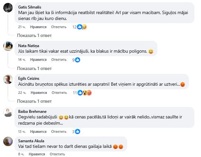Expand the reply under Gatis Silmalis comment
201x157 pixels.
point(34,35)
